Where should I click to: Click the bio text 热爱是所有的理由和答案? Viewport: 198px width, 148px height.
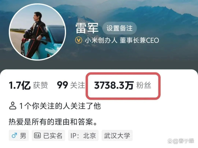pos(53,122)
